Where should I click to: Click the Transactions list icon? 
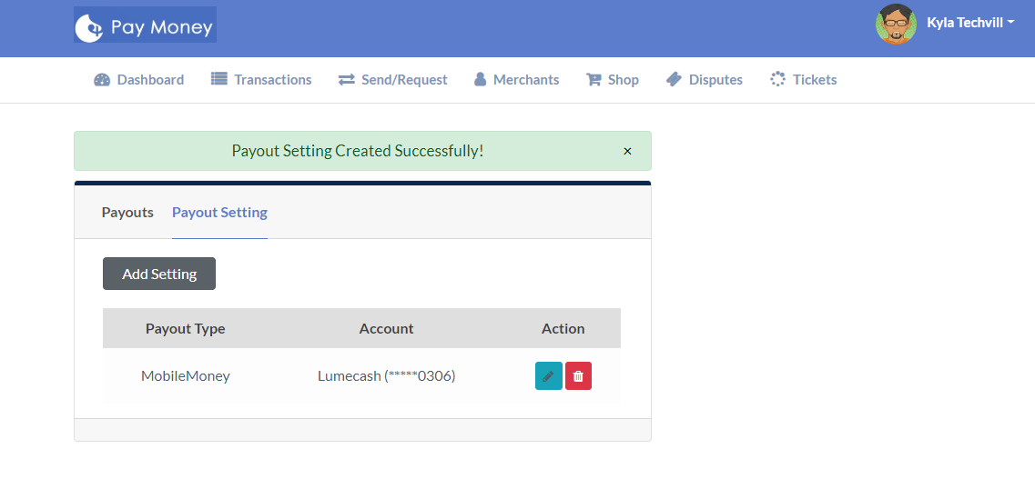pos(218,80)
